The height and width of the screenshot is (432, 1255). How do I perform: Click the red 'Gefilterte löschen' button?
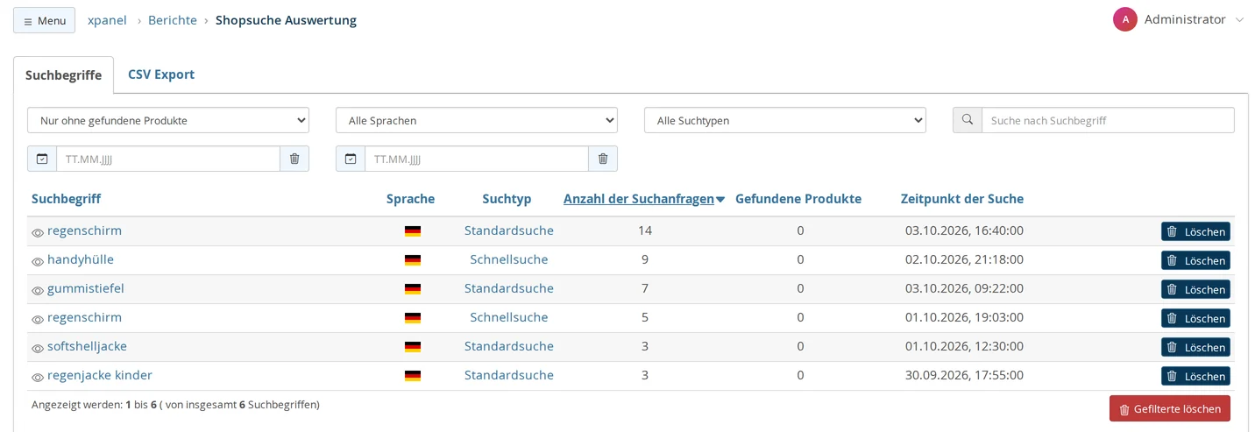[x=1170, y=408]
